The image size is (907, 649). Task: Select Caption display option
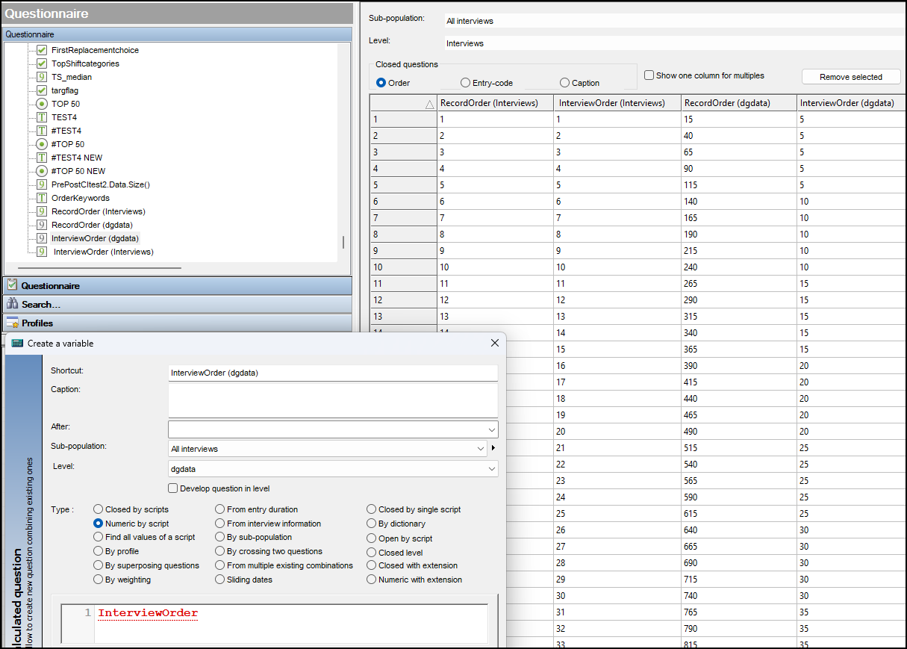click(x=564, y=83)
